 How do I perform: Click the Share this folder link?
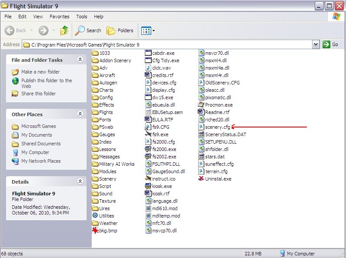(38, 94)
